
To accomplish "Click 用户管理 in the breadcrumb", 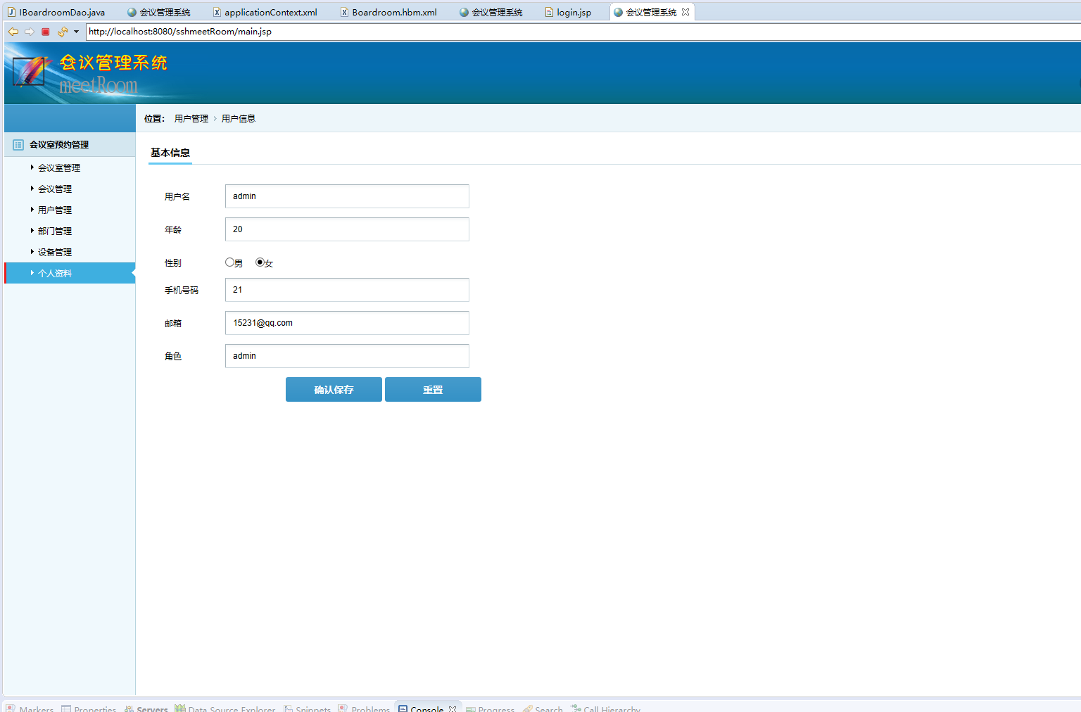I will click(191, 118).
